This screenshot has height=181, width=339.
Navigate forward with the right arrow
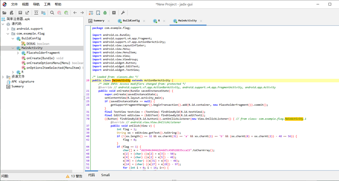[82, 13]
